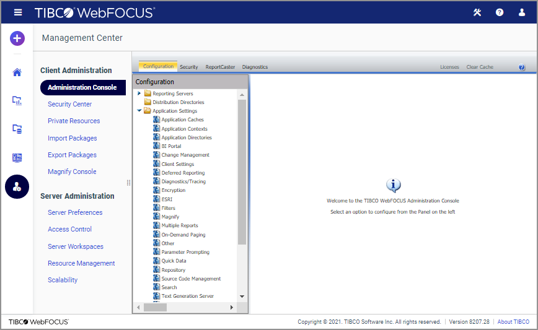Switch to the ReportCaster tab
Screen dimensions: 538x330
220,67
